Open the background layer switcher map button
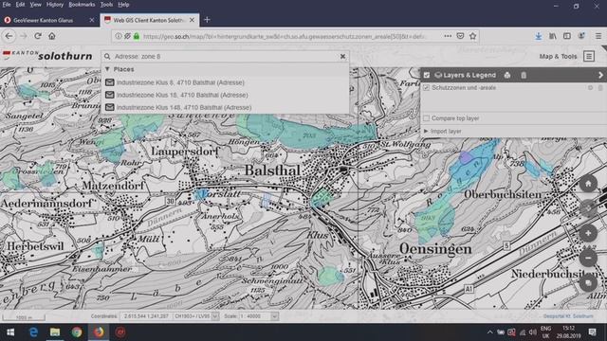Image resolution: width=607 pixels, height=341 pixels. coord(588,282)
